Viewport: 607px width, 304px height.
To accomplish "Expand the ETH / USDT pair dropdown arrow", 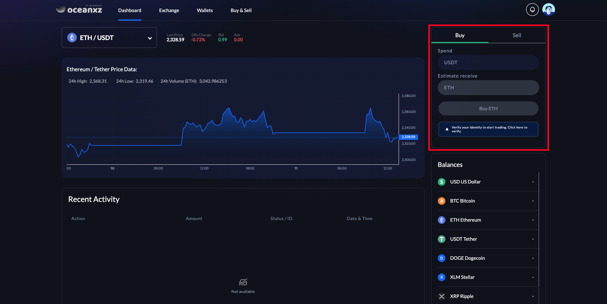I will pos(150,38).
